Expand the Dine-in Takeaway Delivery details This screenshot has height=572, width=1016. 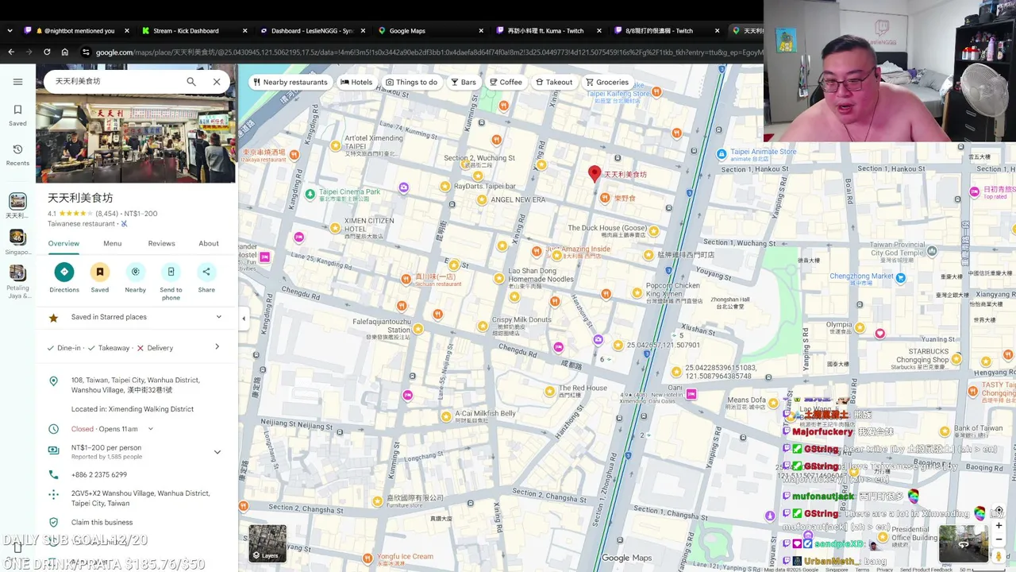217,347
